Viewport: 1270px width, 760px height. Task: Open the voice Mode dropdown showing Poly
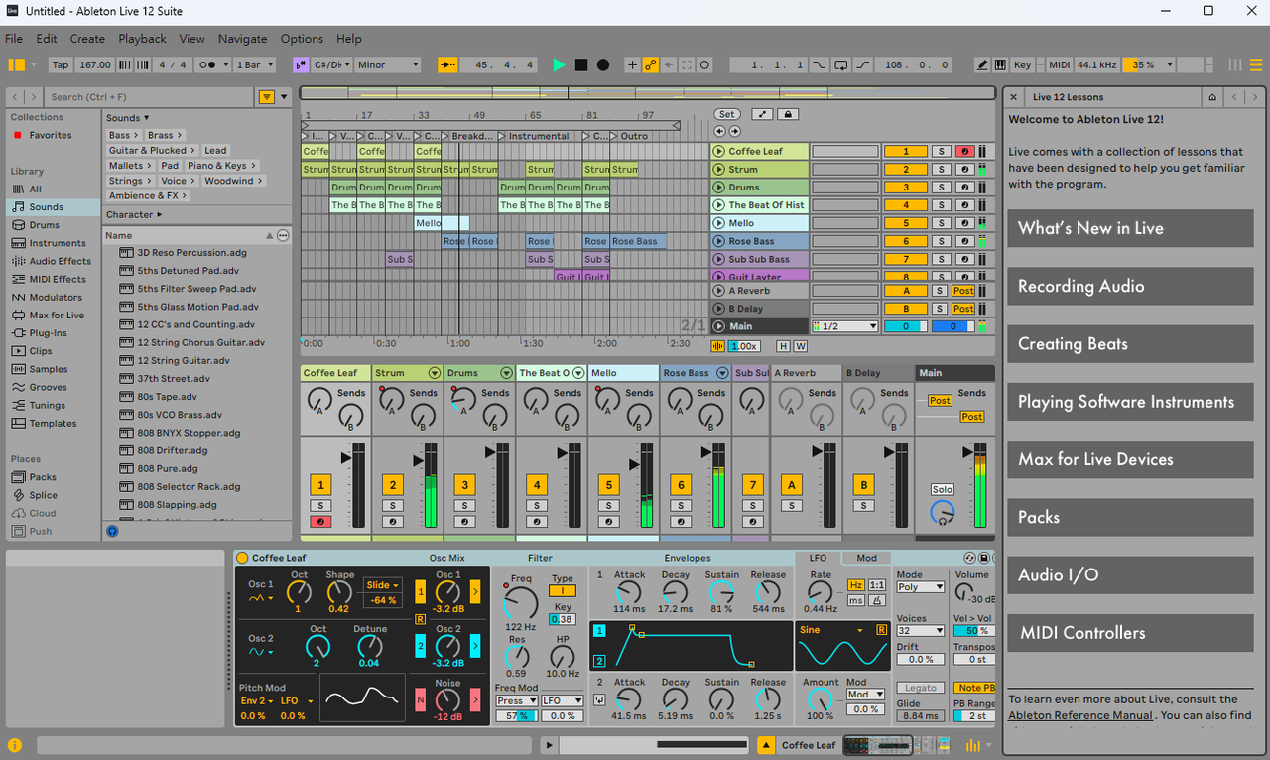921,587
